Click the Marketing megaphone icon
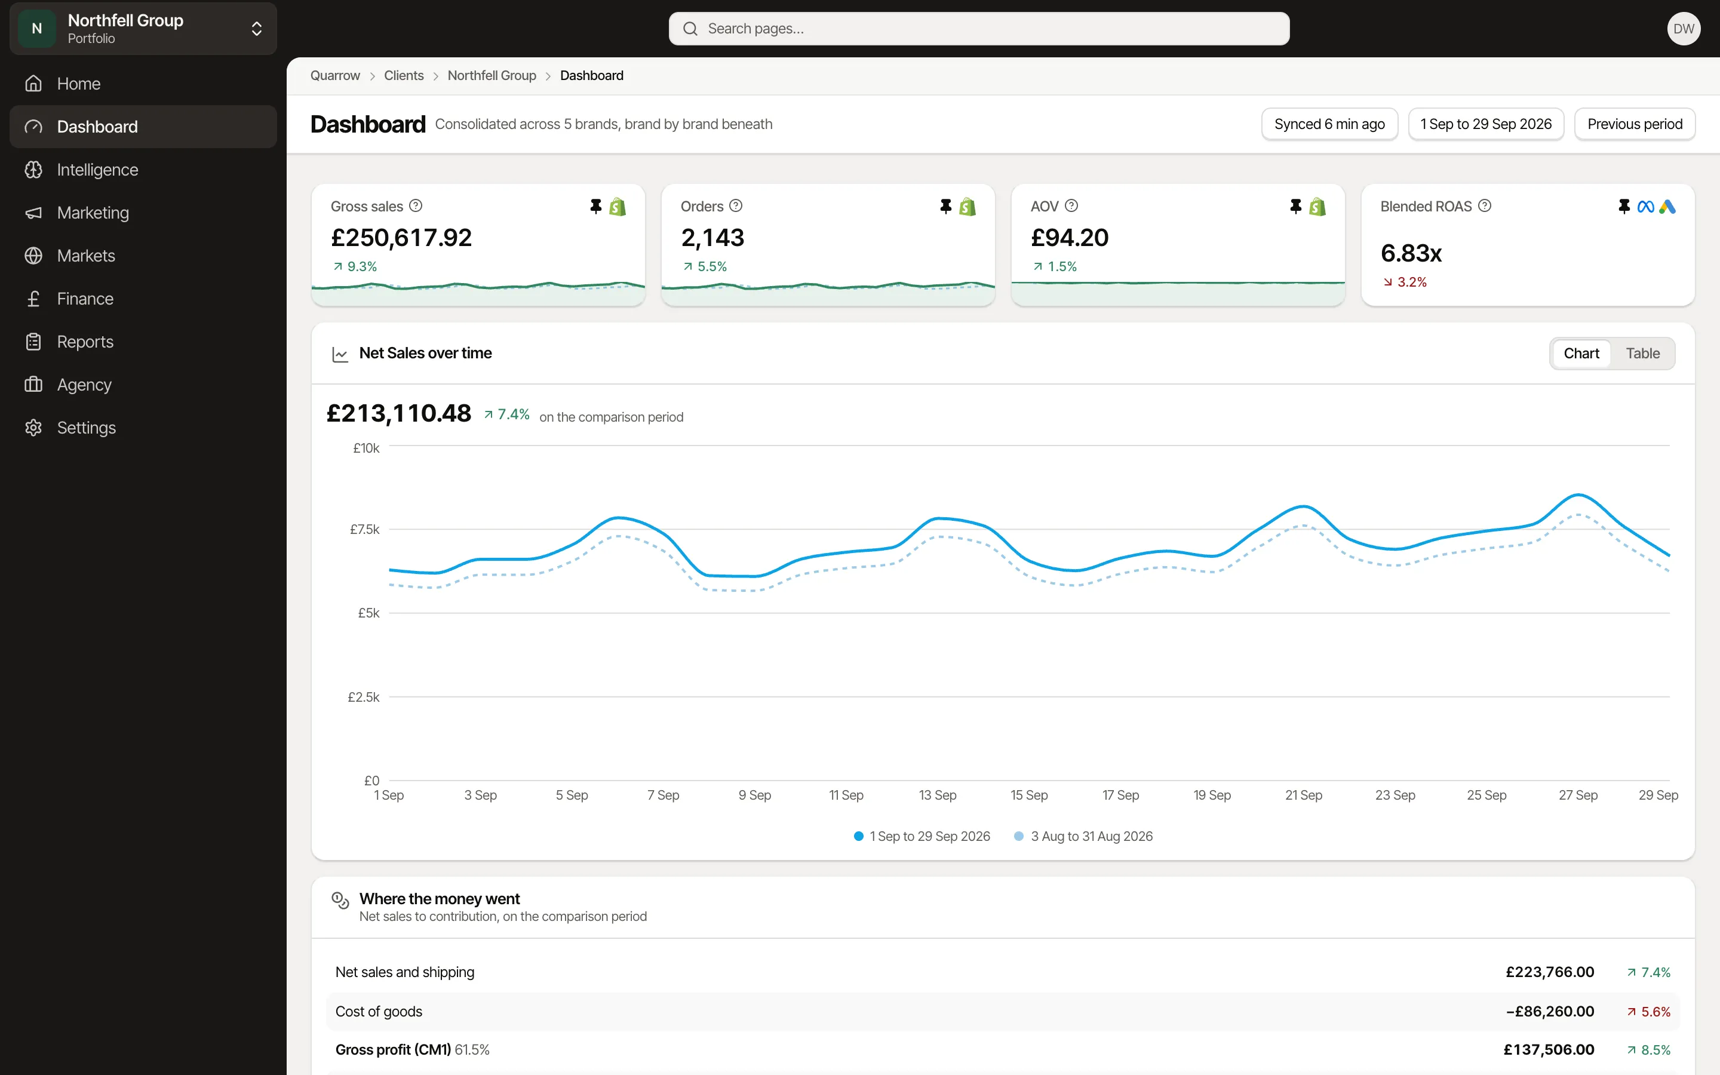The height and width of the screenshot is (1075, 1720). [33, 213]
